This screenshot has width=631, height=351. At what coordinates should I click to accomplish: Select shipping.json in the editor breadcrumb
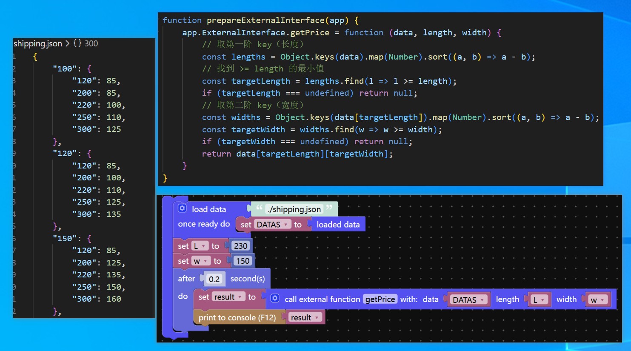click(37, 43)
